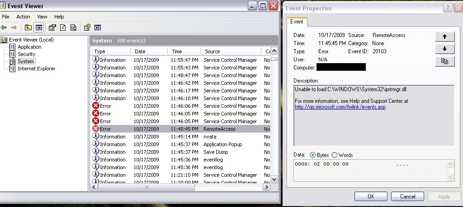Click the event list scroll down arrow
The image size is (463, 207).
click(274, 179)
